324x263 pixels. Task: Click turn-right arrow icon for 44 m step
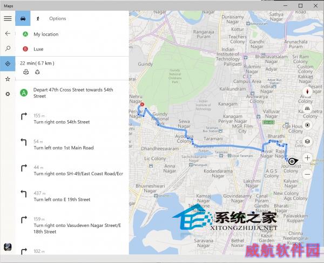coord(24,168)
